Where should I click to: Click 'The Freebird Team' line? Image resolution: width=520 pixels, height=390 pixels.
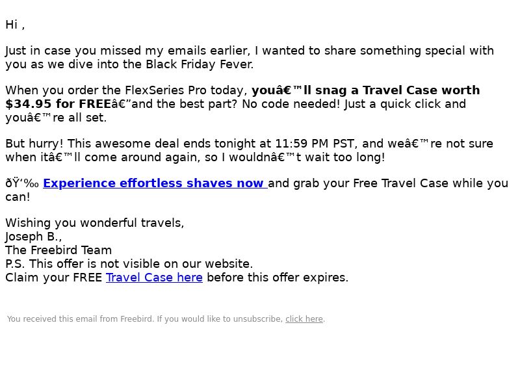(x=58, y=250)
